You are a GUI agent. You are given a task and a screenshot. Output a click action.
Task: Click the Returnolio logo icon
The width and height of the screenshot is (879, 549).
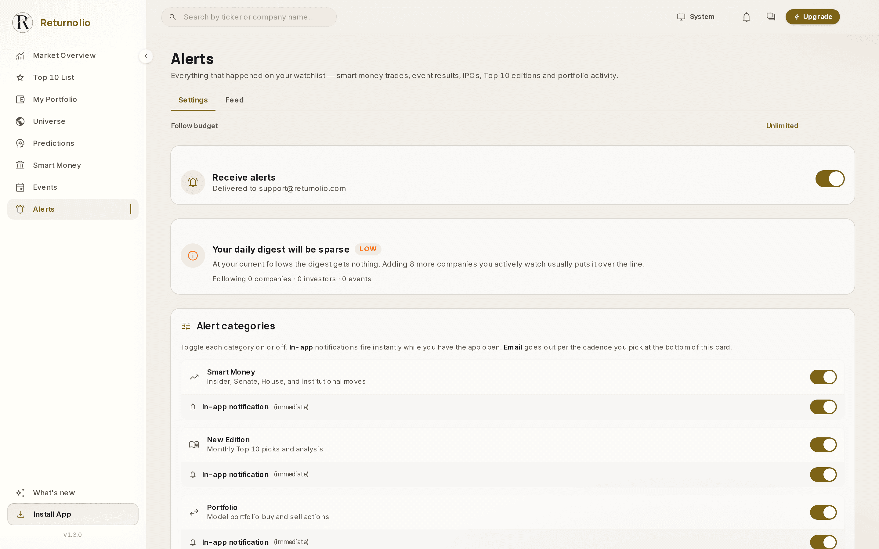tap(23, 23)
